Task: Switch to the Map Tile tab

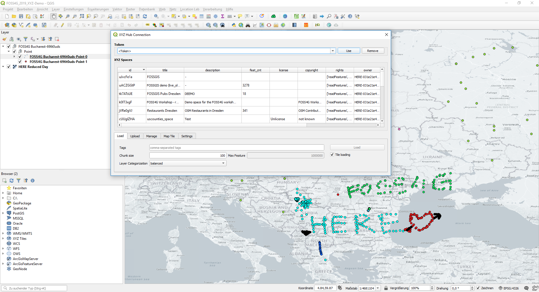Action: pos(169,136)
